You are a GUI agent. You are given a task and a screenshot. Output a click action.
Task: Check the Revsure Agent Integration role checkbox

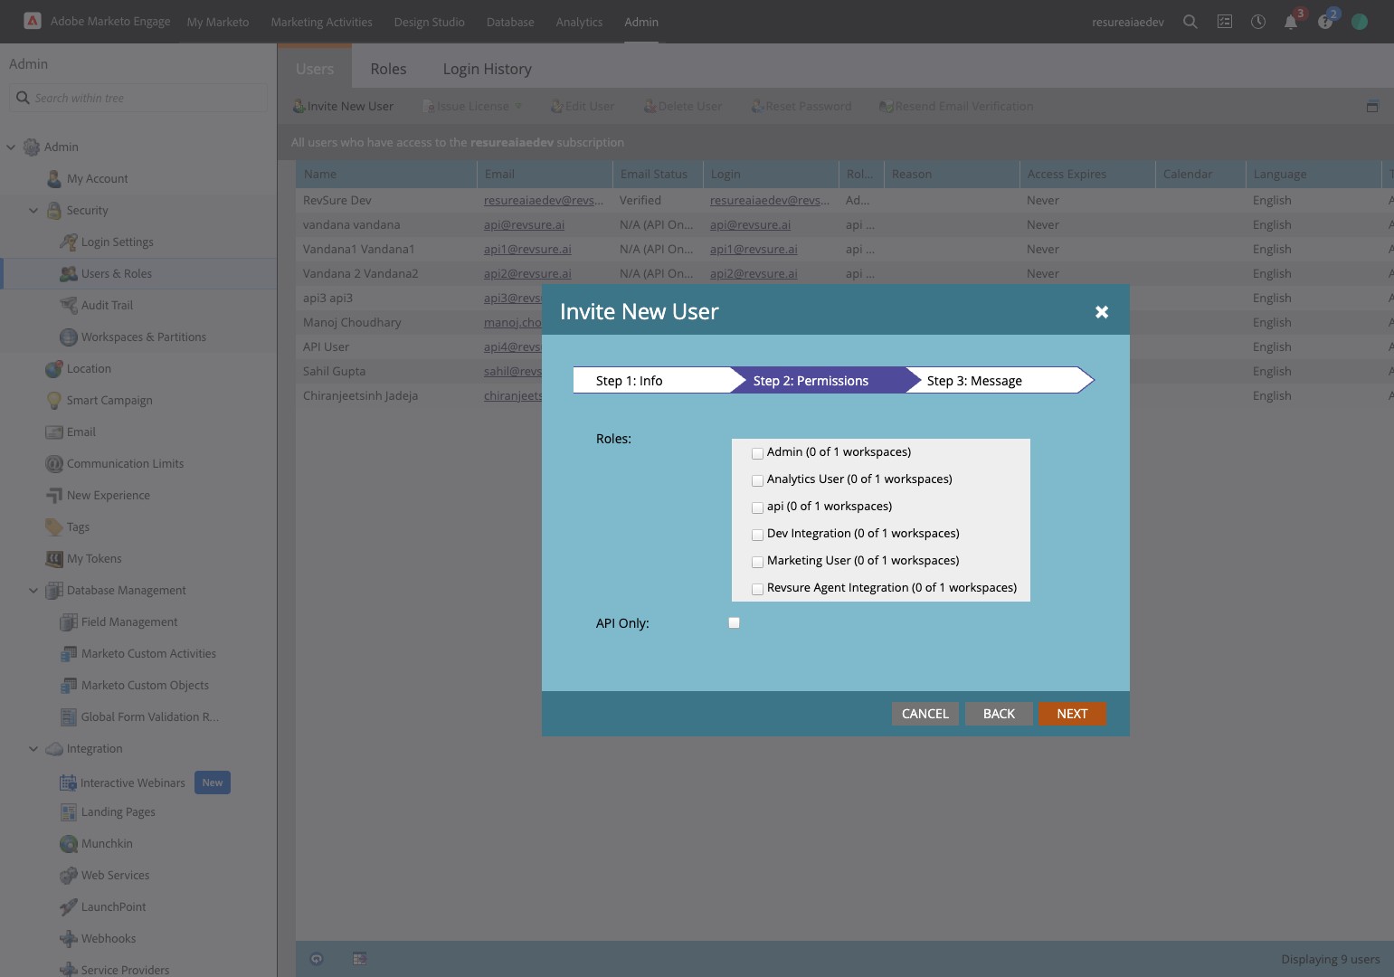758,589
